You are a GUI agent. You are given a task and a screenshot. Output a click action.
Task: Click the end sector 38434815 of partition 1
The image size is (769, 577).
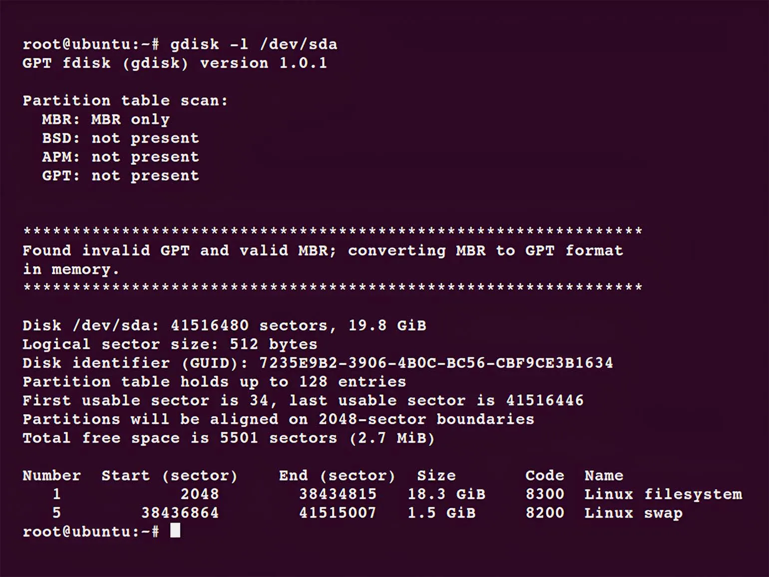338,495
